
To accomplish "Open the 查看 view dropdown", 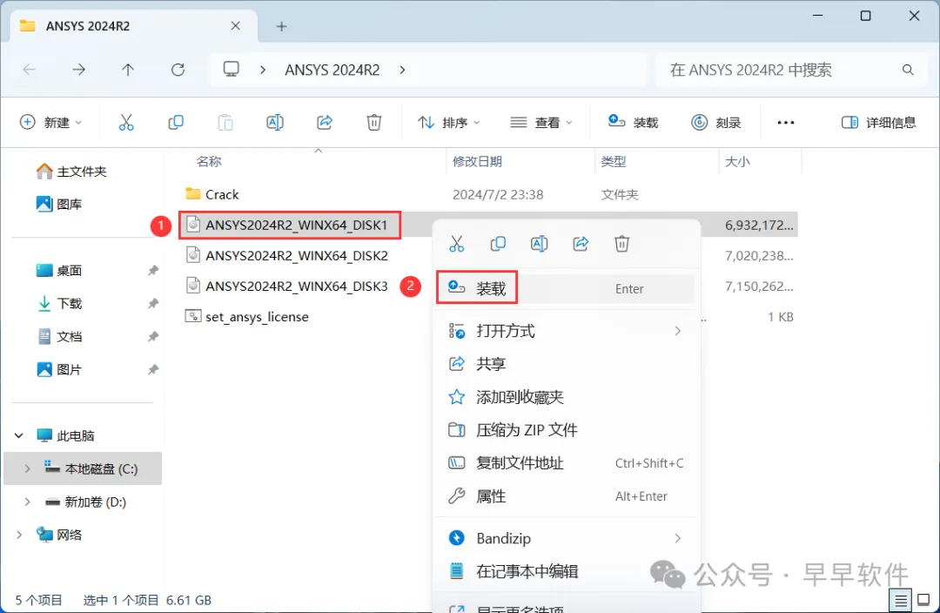I will coord(541,123).
